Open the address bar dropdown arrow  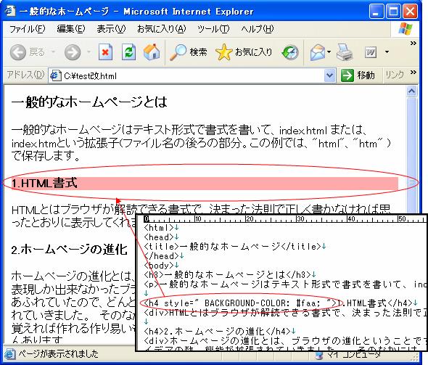[x=330, y=75]
